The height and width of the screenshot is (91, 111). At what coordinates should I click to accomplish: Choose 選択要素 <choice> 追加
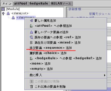[66, 53]
